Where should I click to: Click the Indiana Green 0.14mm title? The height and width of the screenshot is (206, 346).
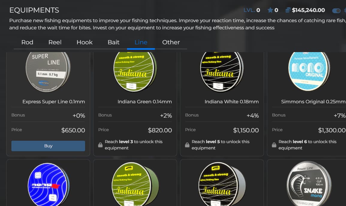(x=144, y=102)
